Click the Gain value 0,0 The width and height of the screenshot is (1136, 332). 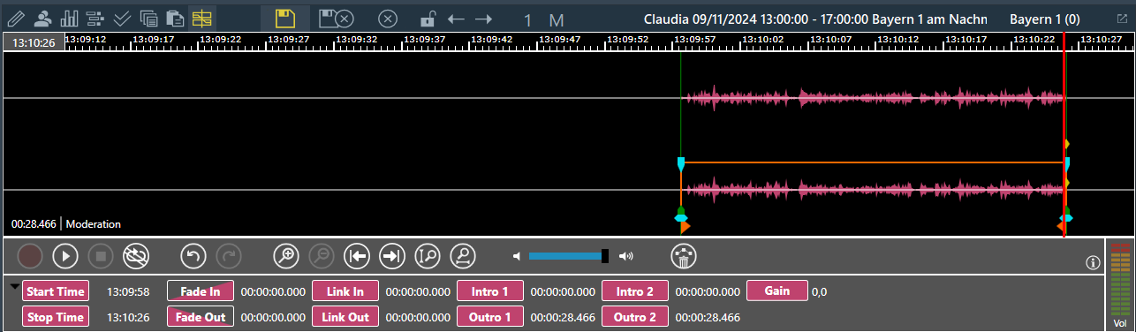point(820,291)
